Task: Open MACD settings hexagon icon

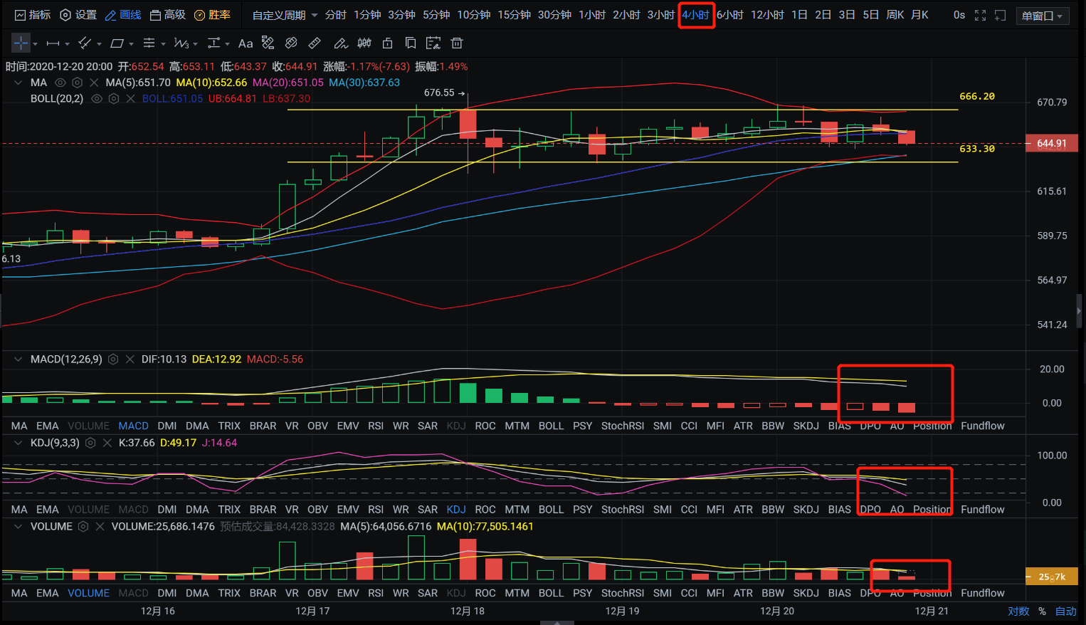Action: pyautogui.click(x=113, y=359)
